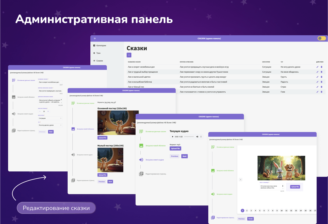The height and width of the screenshot is (224, 328).
Task: Click Next in the poster window
Action: (x=110, y=182)
